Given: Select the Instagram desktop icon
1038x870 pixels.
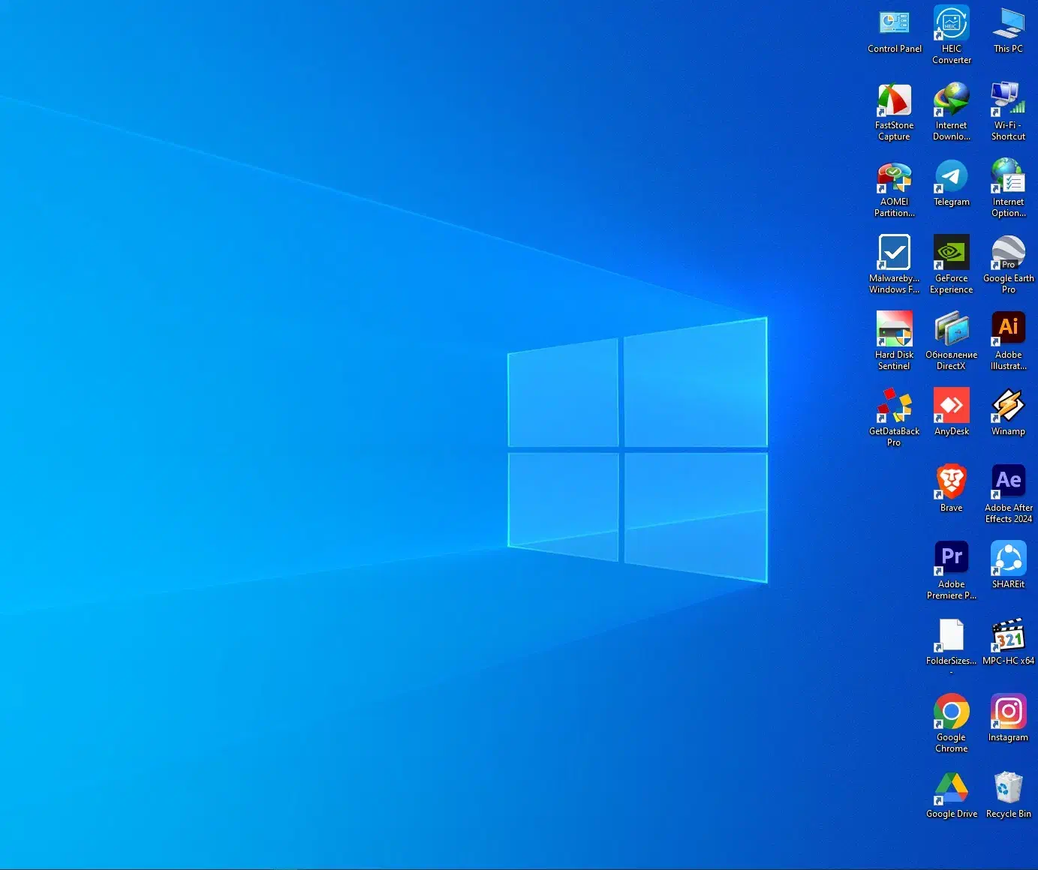Looking at the screenshot, I should (x=1008, y=713).
